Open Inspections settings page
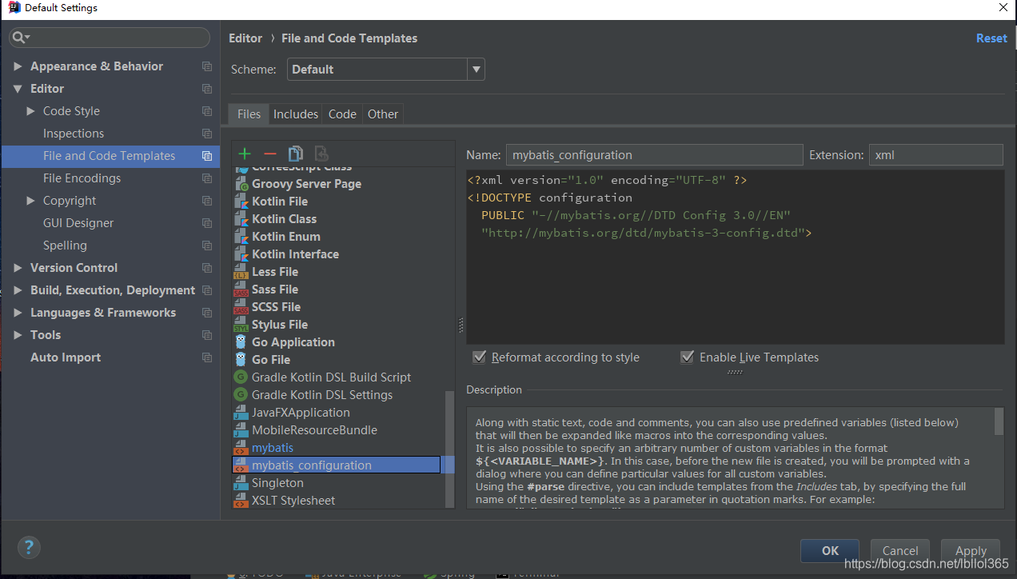The image size is (1017, 579). click(74, 134)
